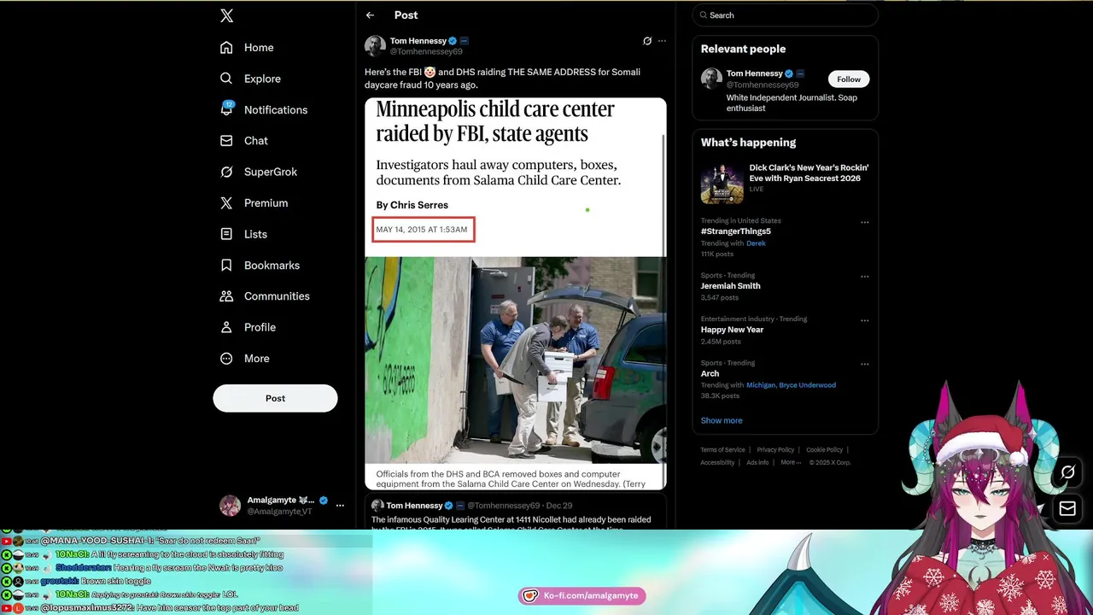Open more options for Happy New Year trend

(x=864, y=321)
